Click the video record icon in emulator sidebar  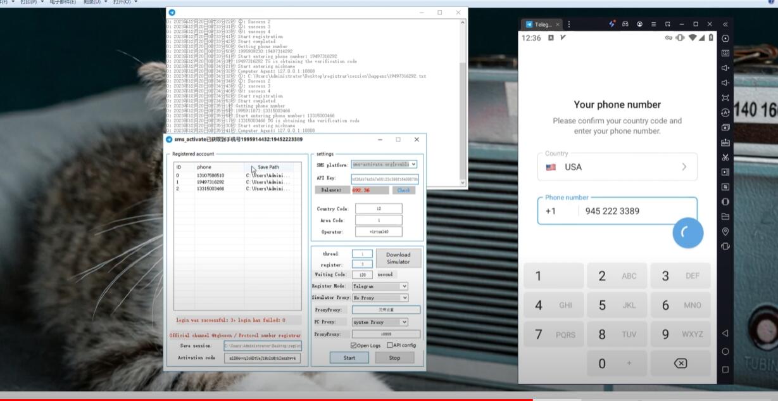coord(725,172)
